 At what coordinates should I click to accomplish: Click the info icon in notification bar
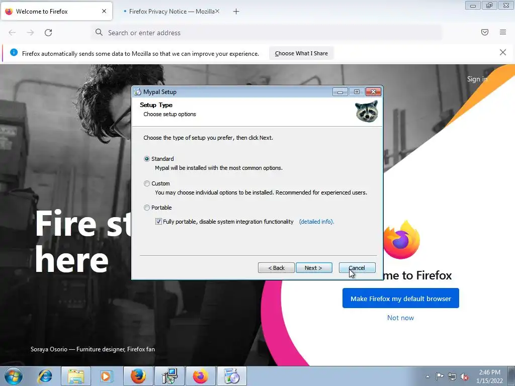pos(14,52)
